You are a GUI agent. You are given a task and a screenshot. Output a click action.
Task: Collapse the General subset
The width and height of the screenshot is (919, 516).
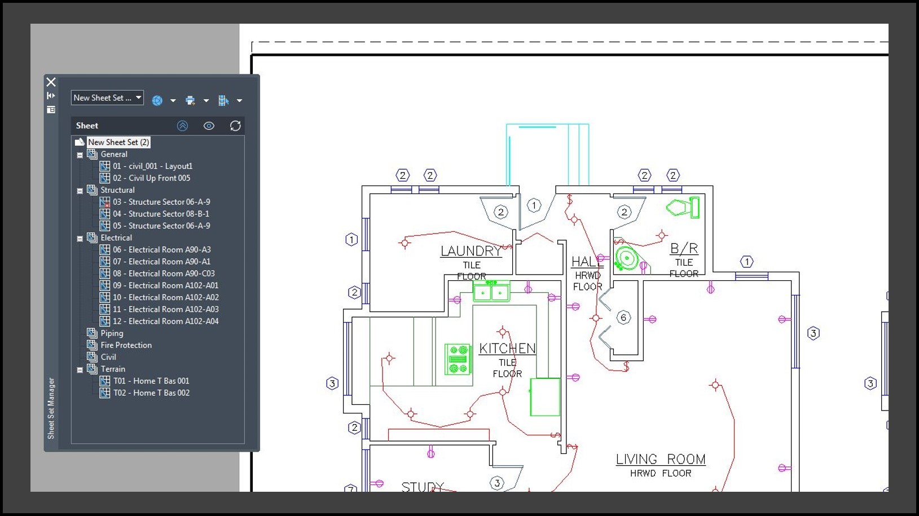point(80,155)
